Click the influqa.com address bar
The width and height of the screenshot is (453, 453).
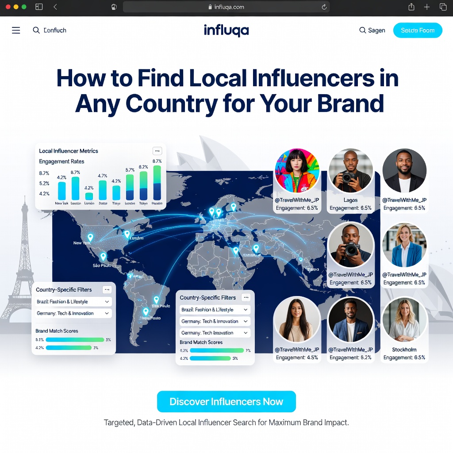[226, 7]
